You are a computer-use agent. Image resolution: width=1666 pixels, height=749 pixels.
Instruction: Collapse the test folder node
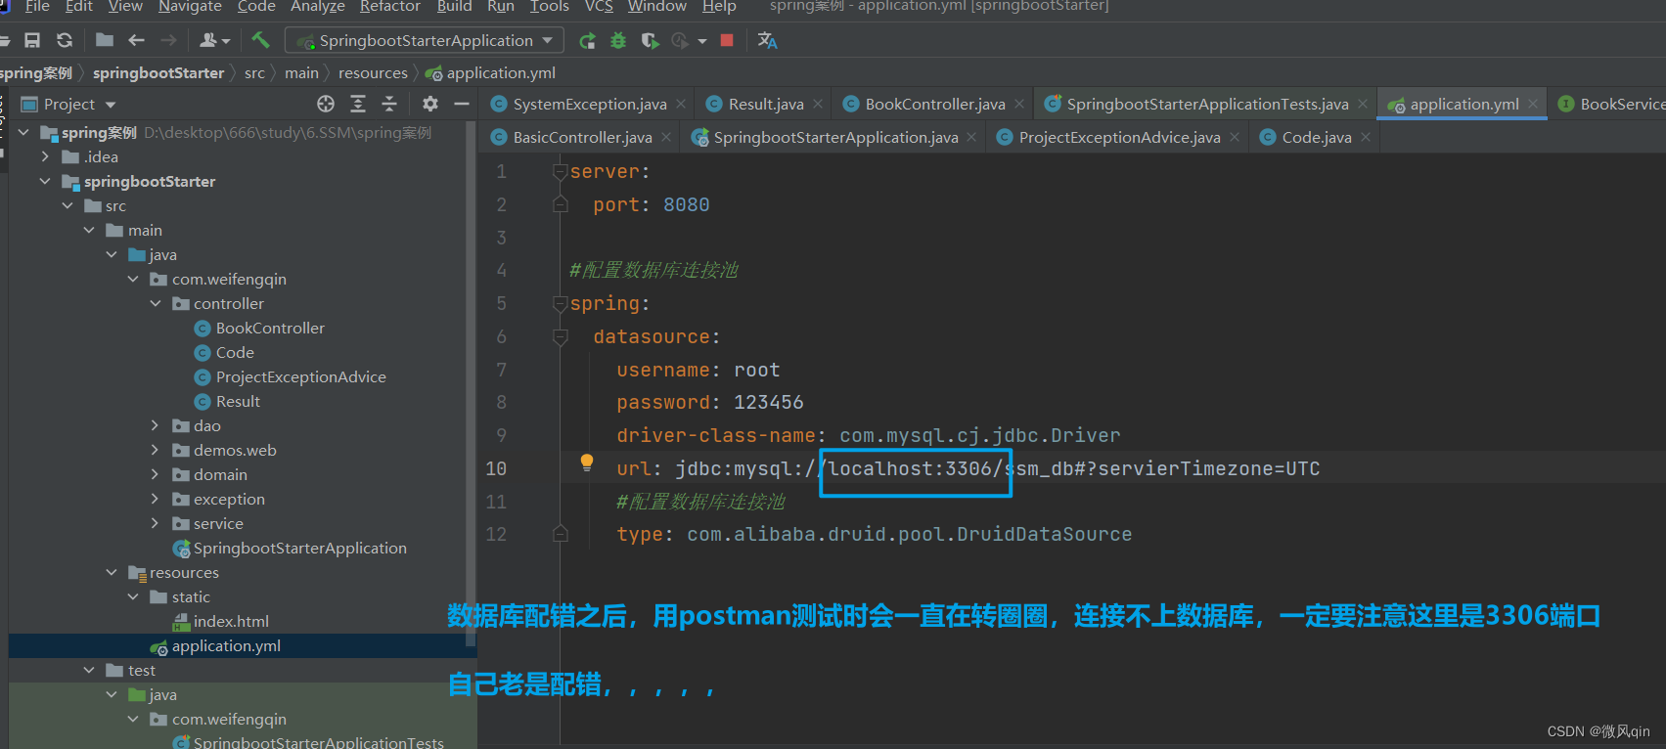coord(89,670)
